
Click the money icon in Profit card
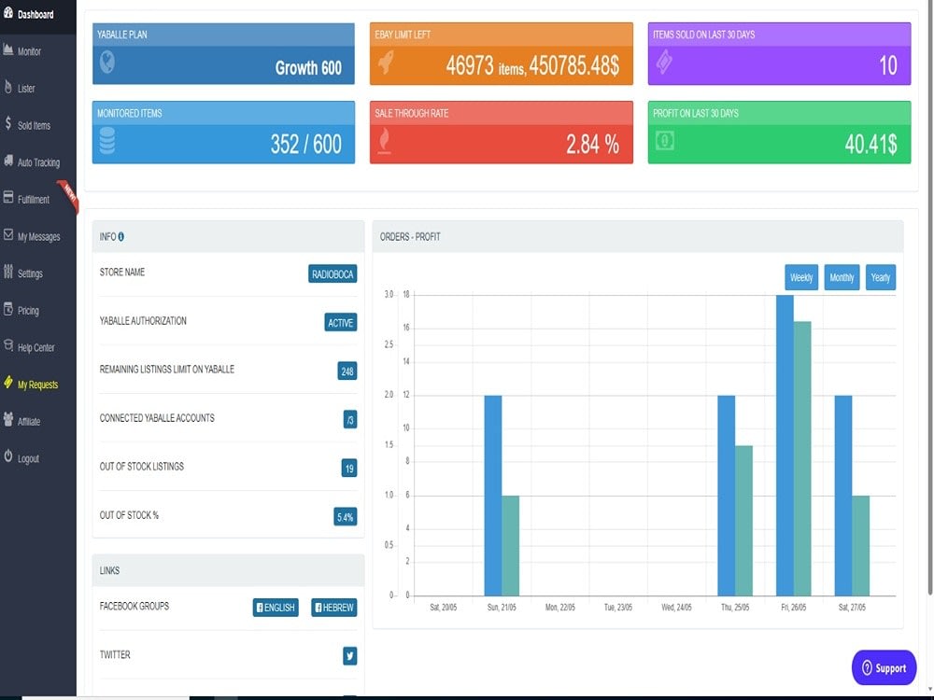tap(665, 141)
